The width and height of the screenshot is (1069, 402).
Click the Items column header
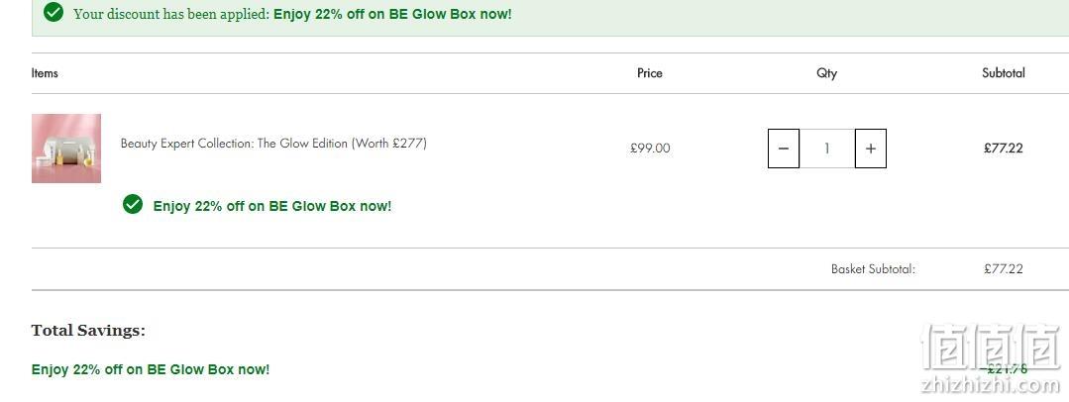45,73
